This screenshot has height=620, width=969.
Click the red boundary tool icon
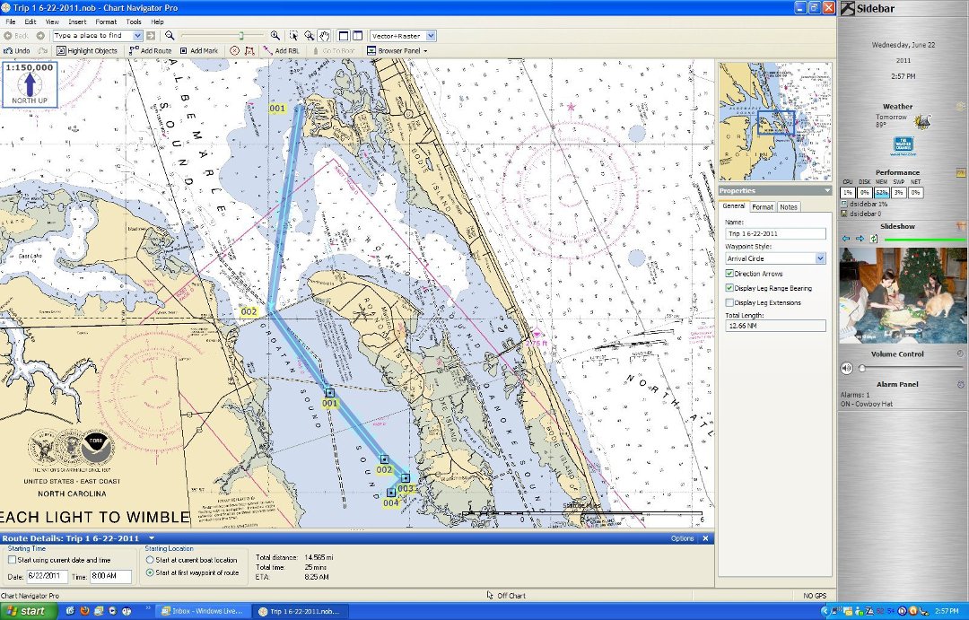tap(249, 50)
